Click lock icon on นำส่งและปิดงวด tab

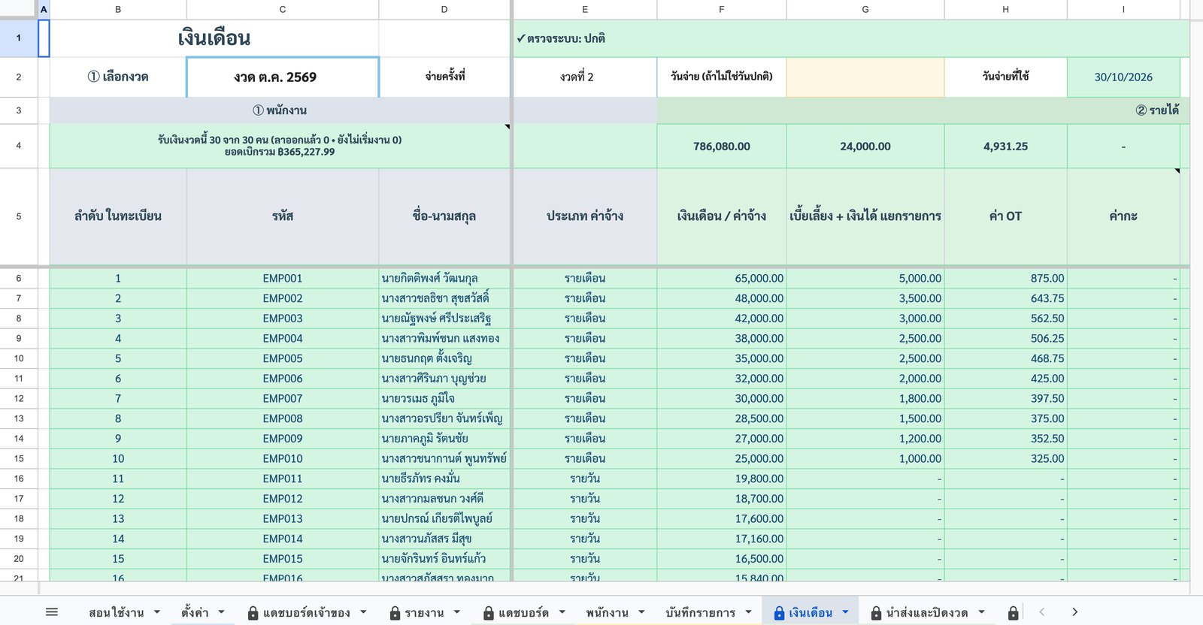876,613
